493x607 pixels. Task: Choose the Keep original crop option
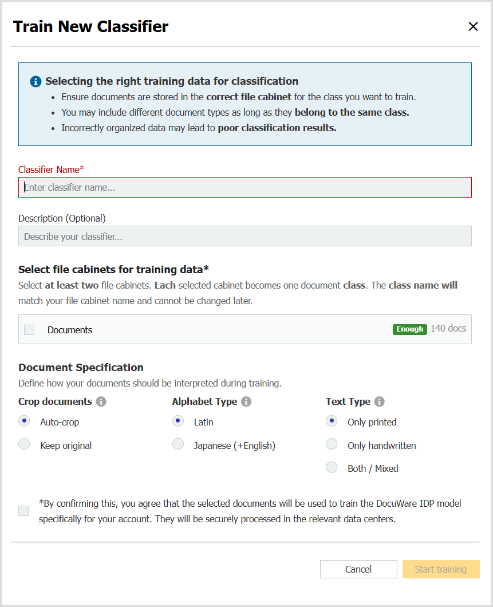(25, 445)
